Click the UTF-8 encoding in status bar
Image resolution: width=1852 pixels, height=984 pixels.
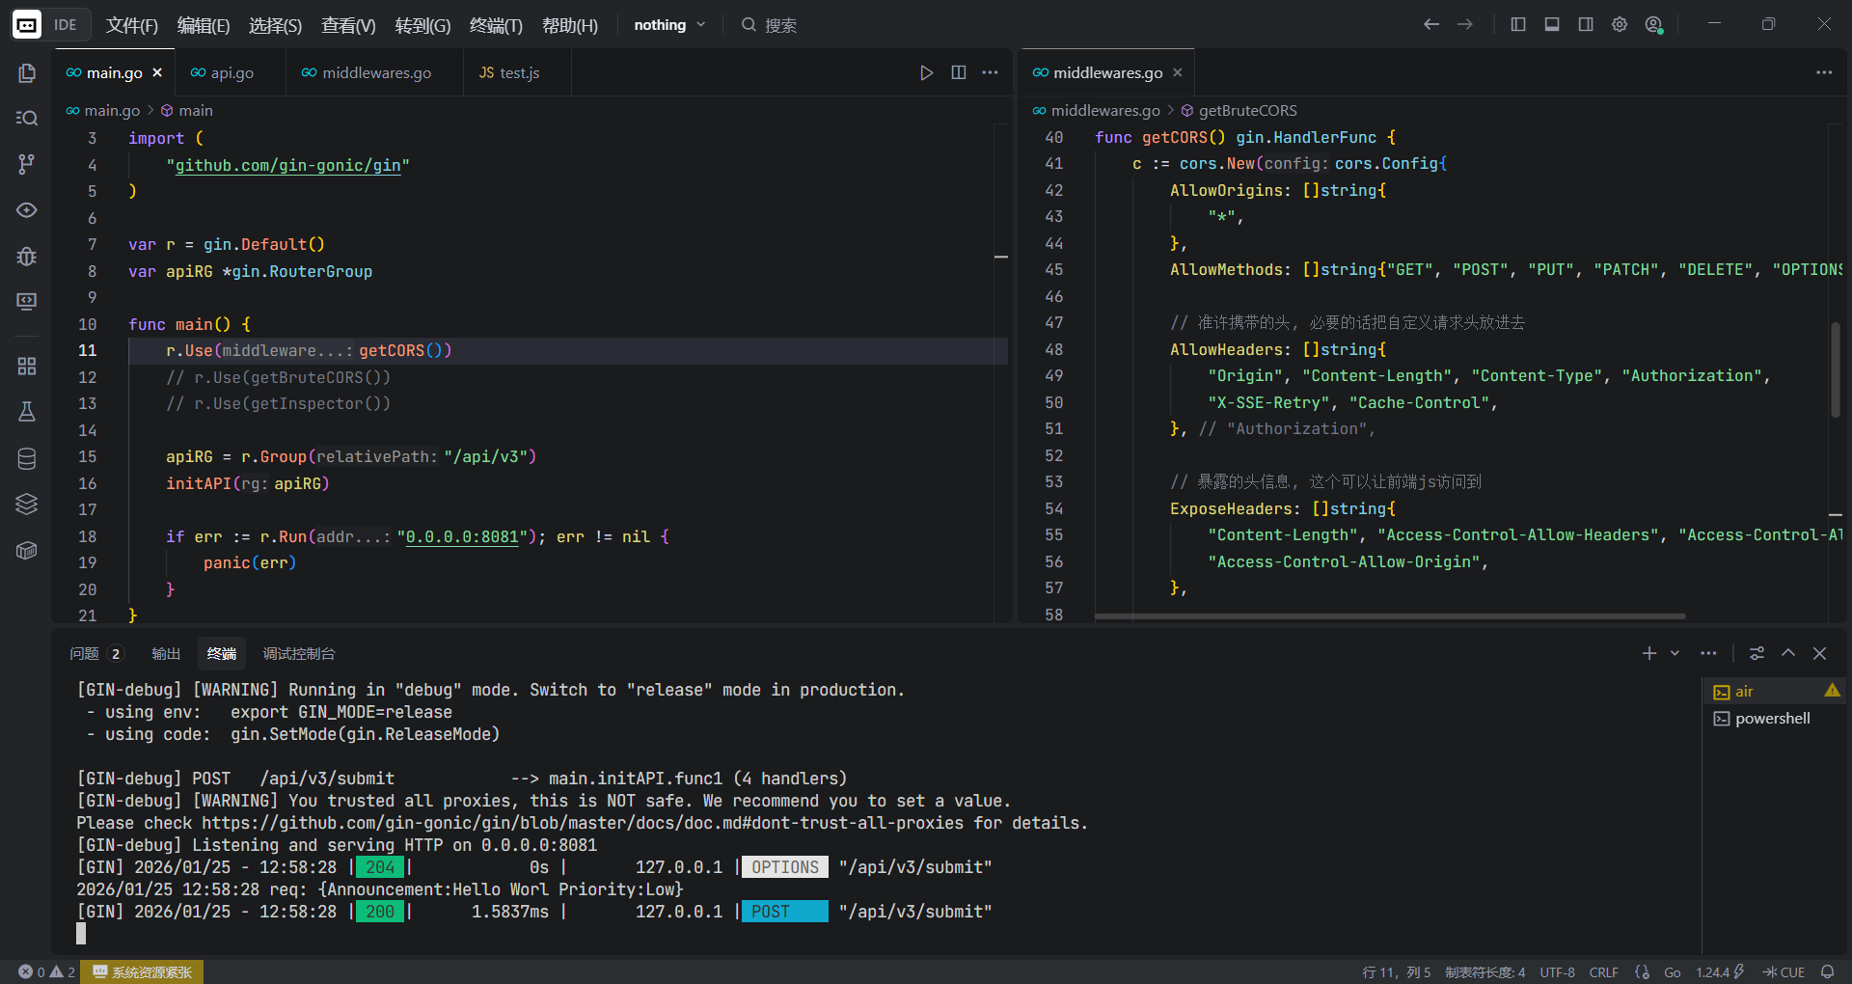tap(1557, 971)
